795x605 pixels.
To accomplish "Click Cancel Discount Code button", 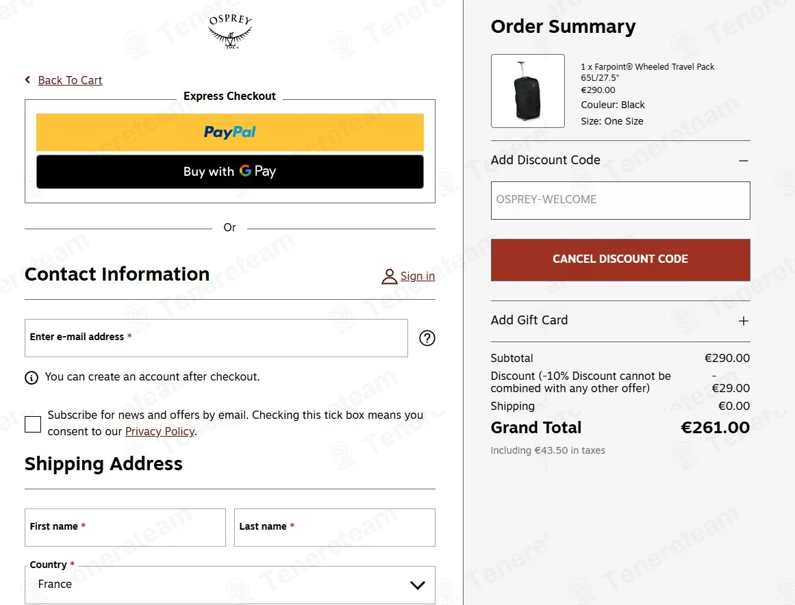I will 620,259.
